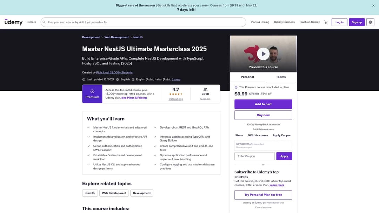Click the search magnifier icon
This screenshot has width=379, height=213.
pos(44,22)
